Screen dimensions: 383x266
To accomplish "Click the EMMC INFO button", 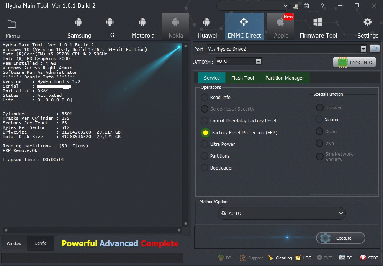I will pos(354,62).
